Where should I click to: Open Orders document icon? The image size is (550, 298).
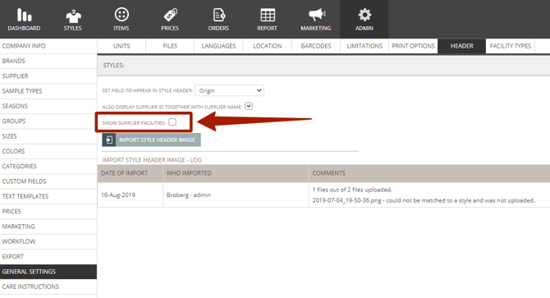point(219,15)
